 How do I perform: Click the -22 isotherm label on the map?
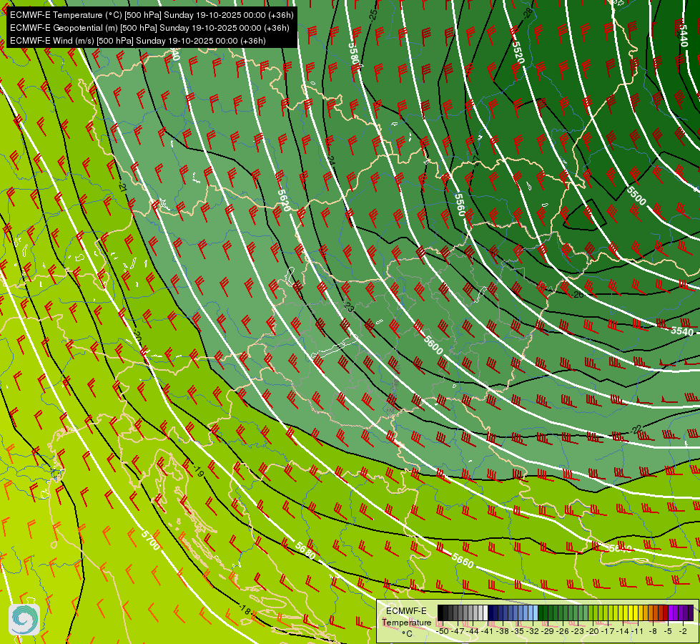click(636, 429)
